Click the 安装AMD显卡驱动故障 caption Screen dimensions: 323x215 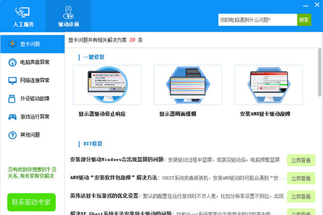265,114
